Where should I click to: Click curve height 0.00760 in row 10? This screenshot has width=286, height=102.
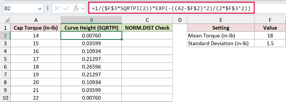pyautogui.click(x=91, y=98)
